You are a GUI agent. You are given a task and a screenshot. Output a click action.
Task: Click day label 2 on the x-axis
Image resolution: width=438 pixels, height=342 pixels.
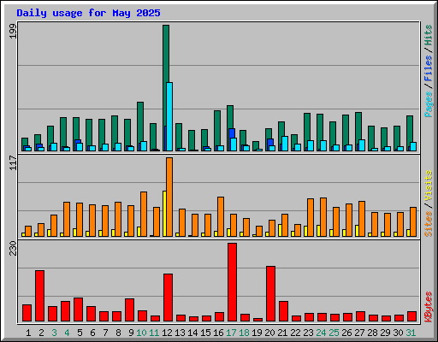tap(41, 333)
